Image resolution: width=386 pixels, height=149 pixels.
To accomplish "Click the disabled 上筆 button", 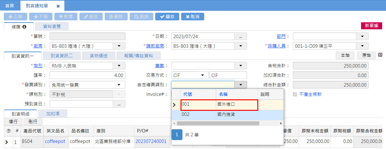I will pyautogui.click(x=15, y=17).
